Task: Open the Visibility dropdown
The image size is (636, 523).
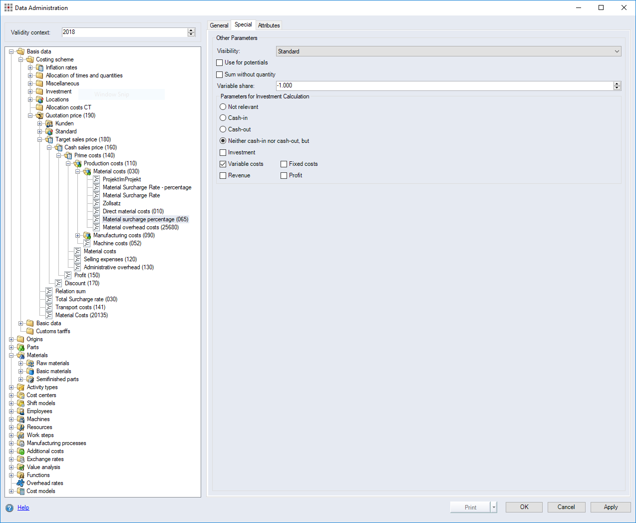Action: click(x=617, y=51)
